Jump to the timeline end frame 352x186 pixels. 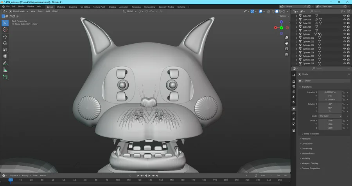pyautogui.click(x=157, y=176)
